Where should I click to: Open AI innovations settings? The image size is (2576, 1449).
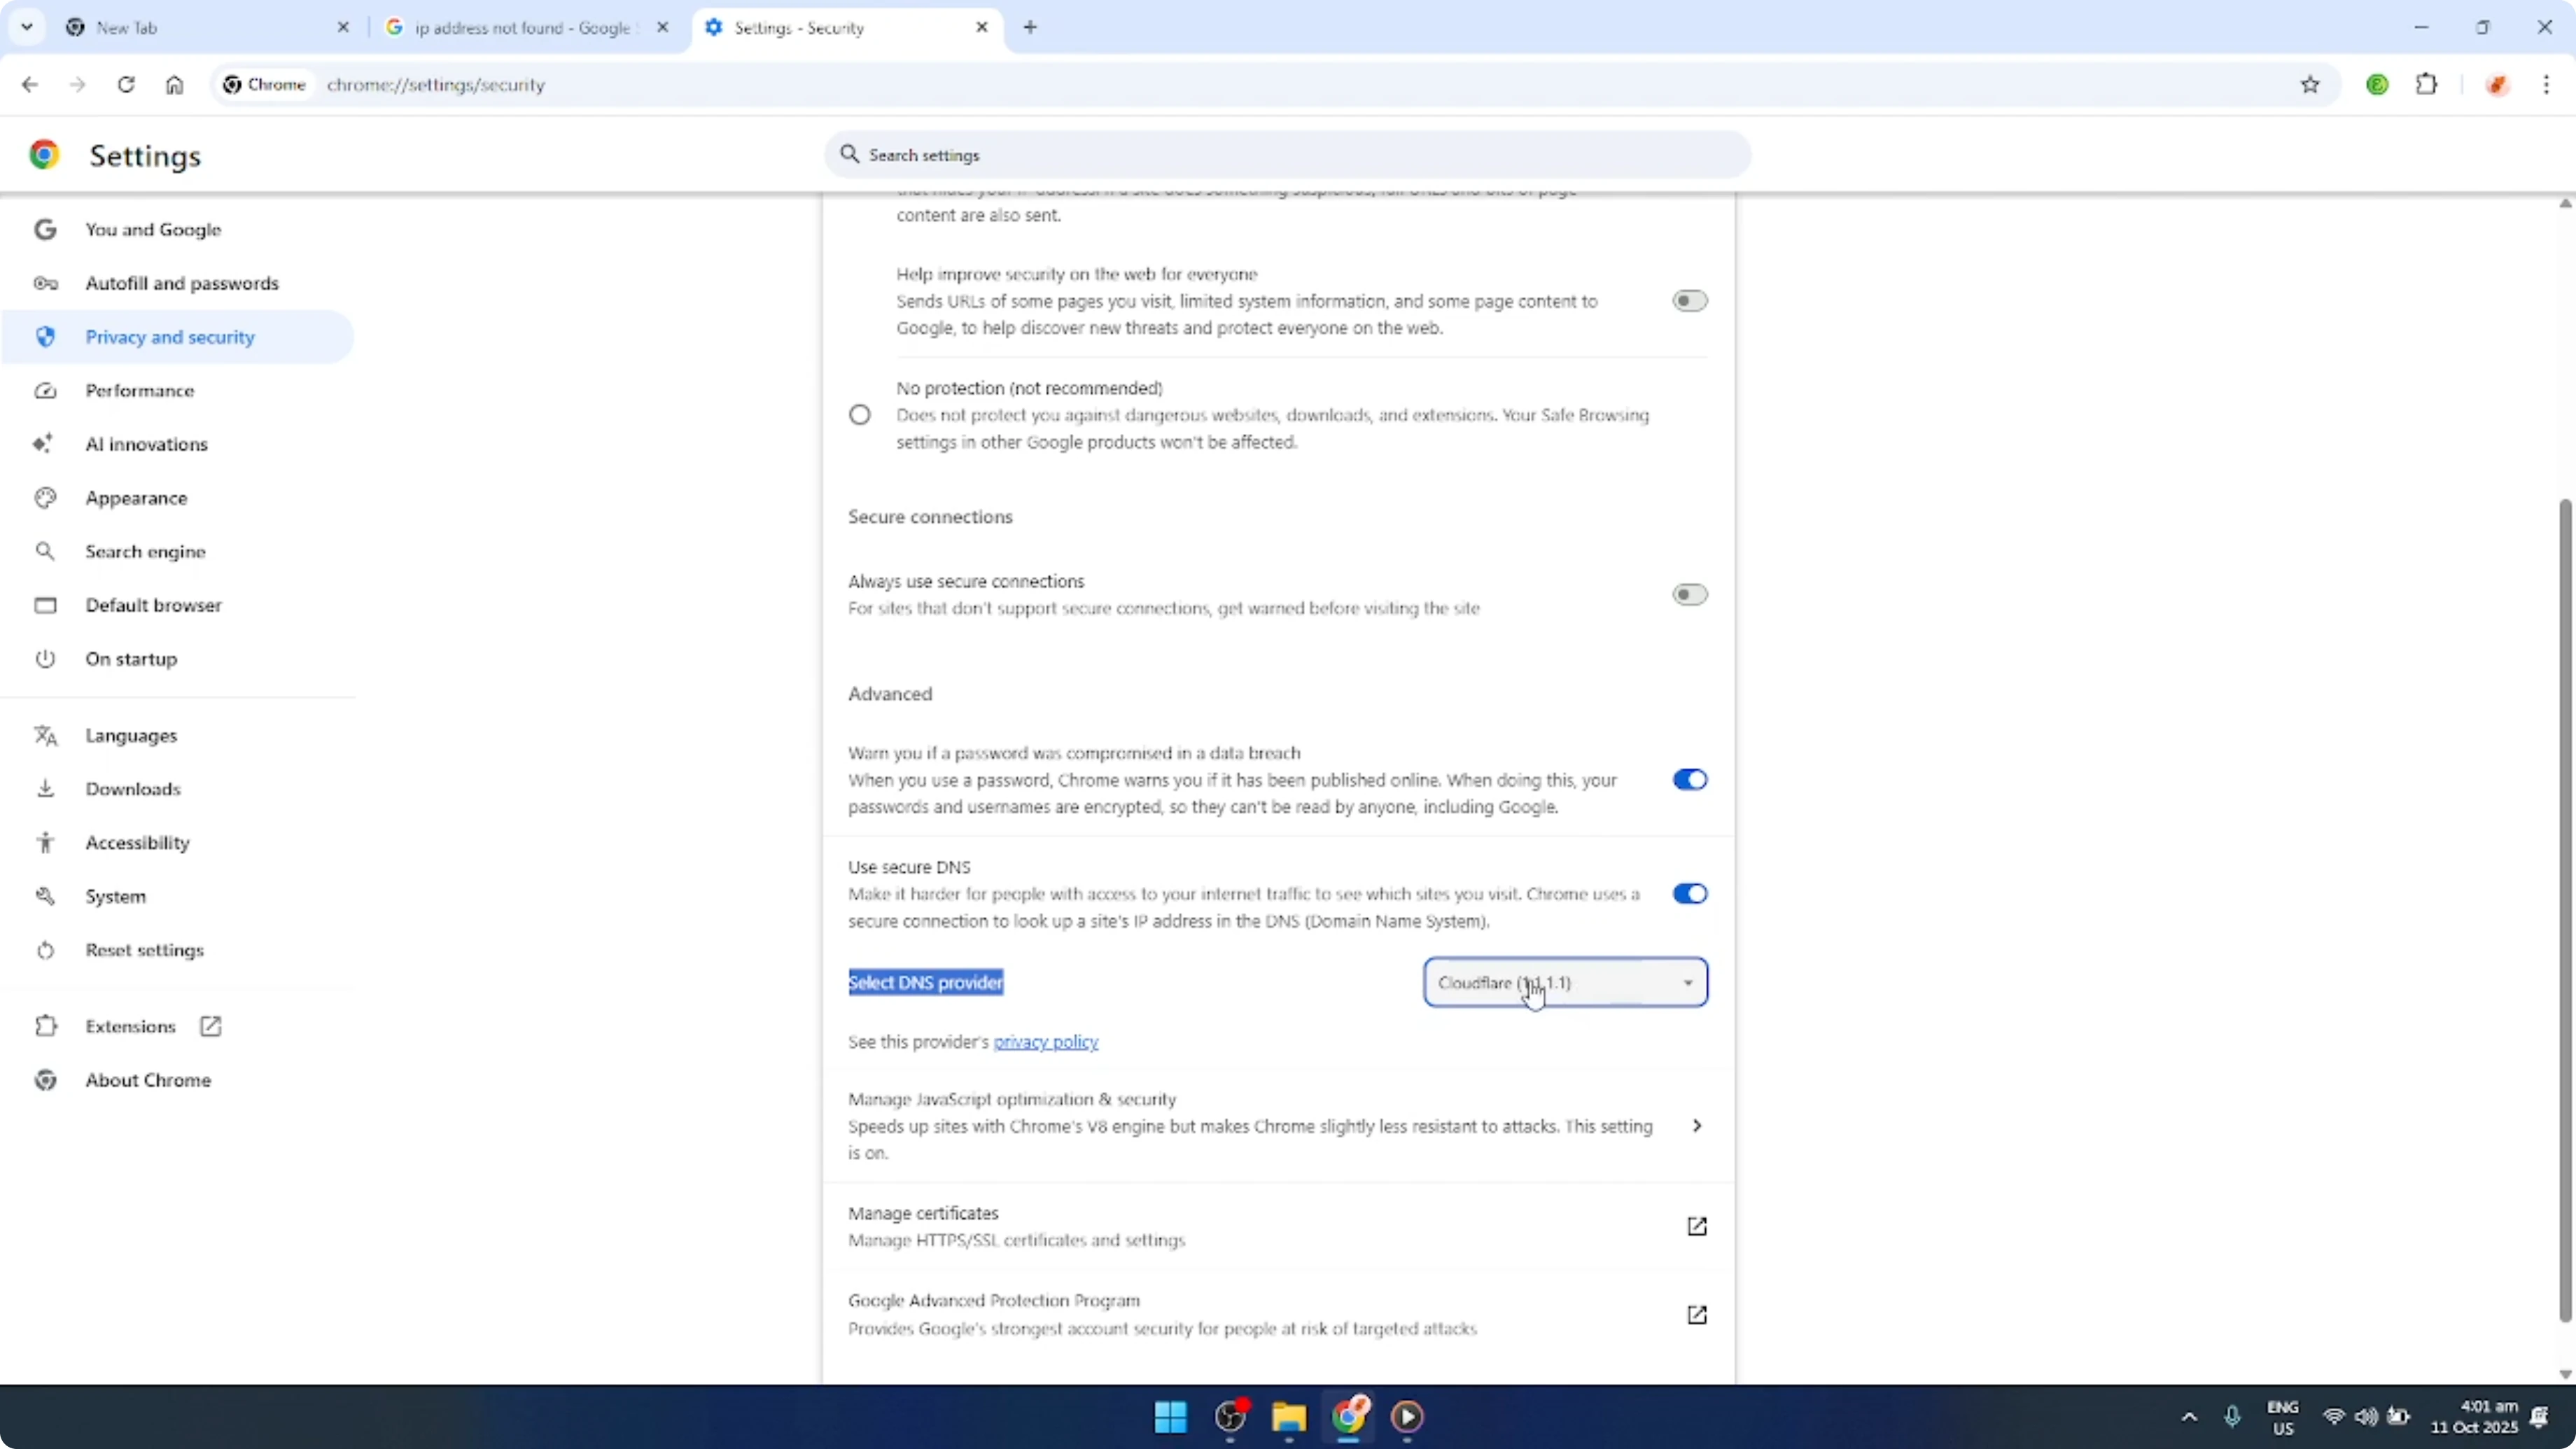[x=146, y=444]
